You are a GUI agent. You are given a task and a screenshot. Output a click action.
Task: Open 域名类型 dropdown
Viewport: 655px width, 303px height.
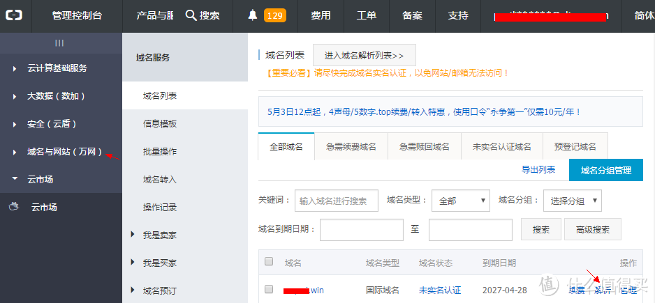click(461, 201)
